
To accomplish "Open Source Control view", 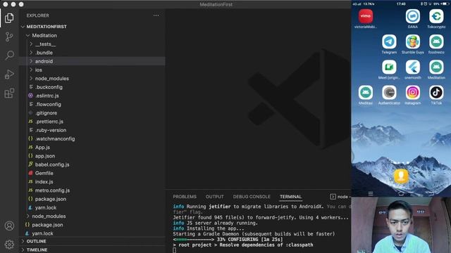I will tap(9, 37).
